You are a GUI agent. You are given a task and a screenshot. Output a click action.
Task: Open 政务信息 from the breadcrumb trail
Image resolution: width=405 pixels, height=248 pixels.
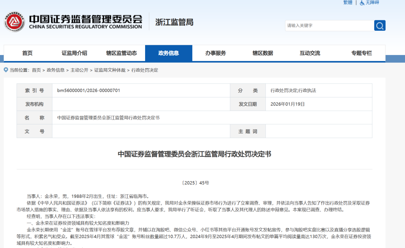pyautogui.click(x=55, y=70)
